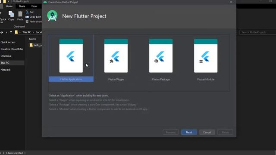
Task: Go up one folder level in Explorer
Action: (11, 32)
